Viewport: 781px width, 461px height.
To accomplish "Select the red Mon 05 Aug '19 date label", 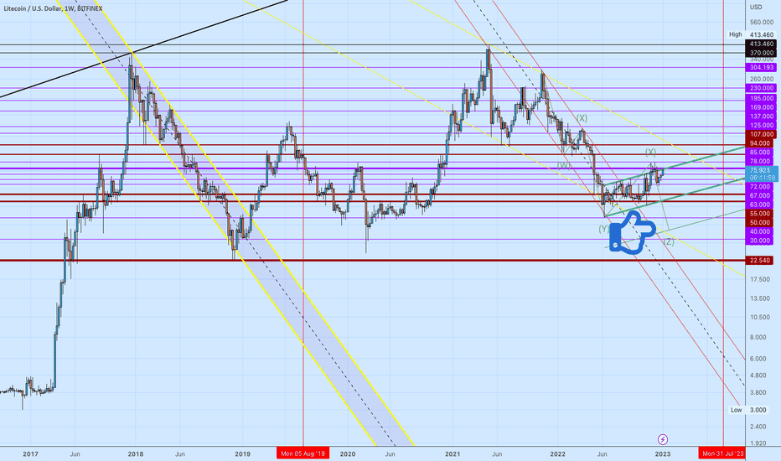I will [303, 453].
